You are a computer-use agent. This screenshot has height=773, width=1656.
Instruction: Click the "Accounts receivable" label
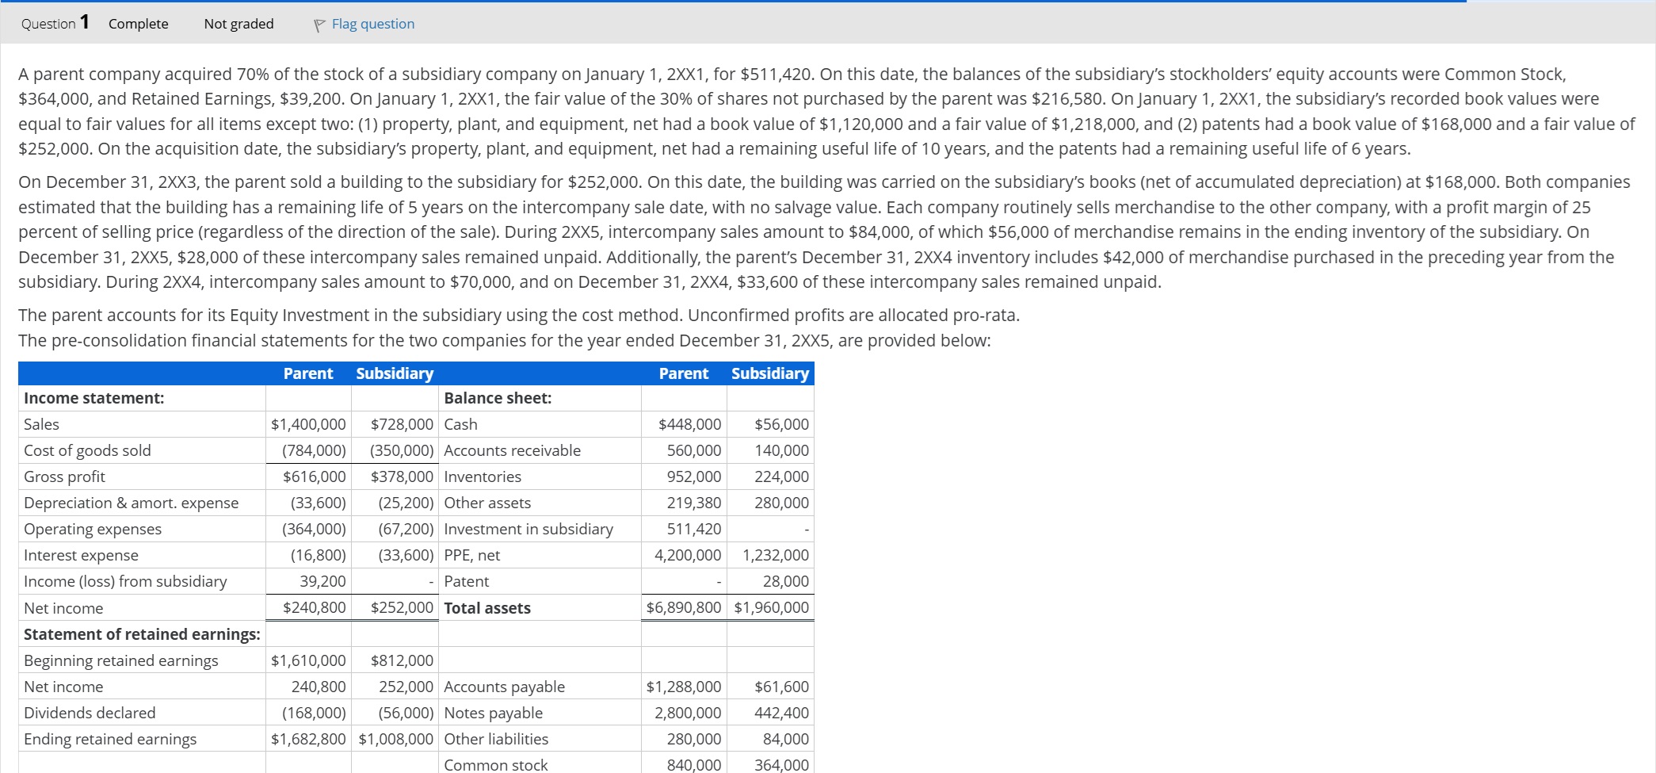point(513,450)
